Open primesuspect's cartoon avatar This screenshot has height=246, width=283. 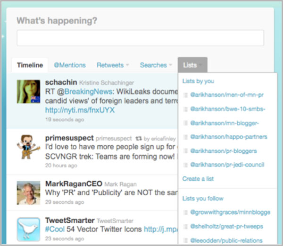tap(28, 147)
